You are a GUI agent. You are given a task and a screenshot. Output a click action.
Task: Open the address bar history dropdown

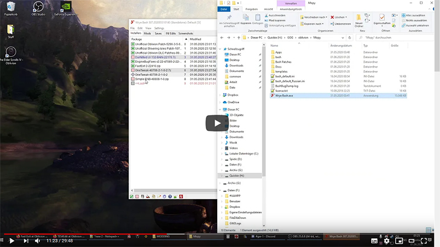[343, 37]
